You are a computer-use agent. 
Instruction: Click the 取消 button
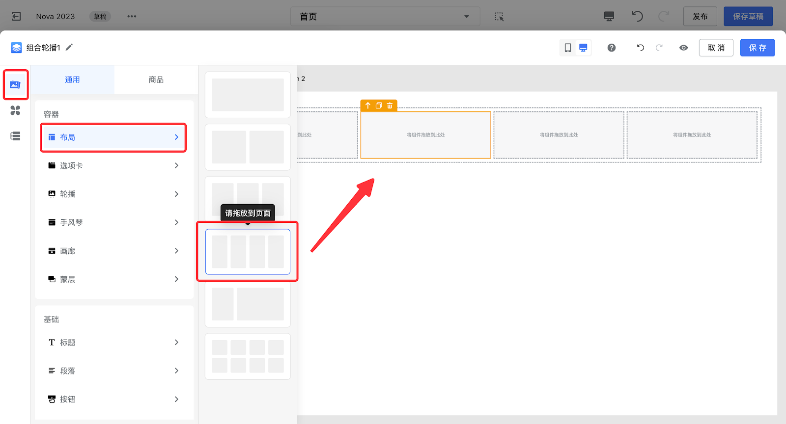716,48
